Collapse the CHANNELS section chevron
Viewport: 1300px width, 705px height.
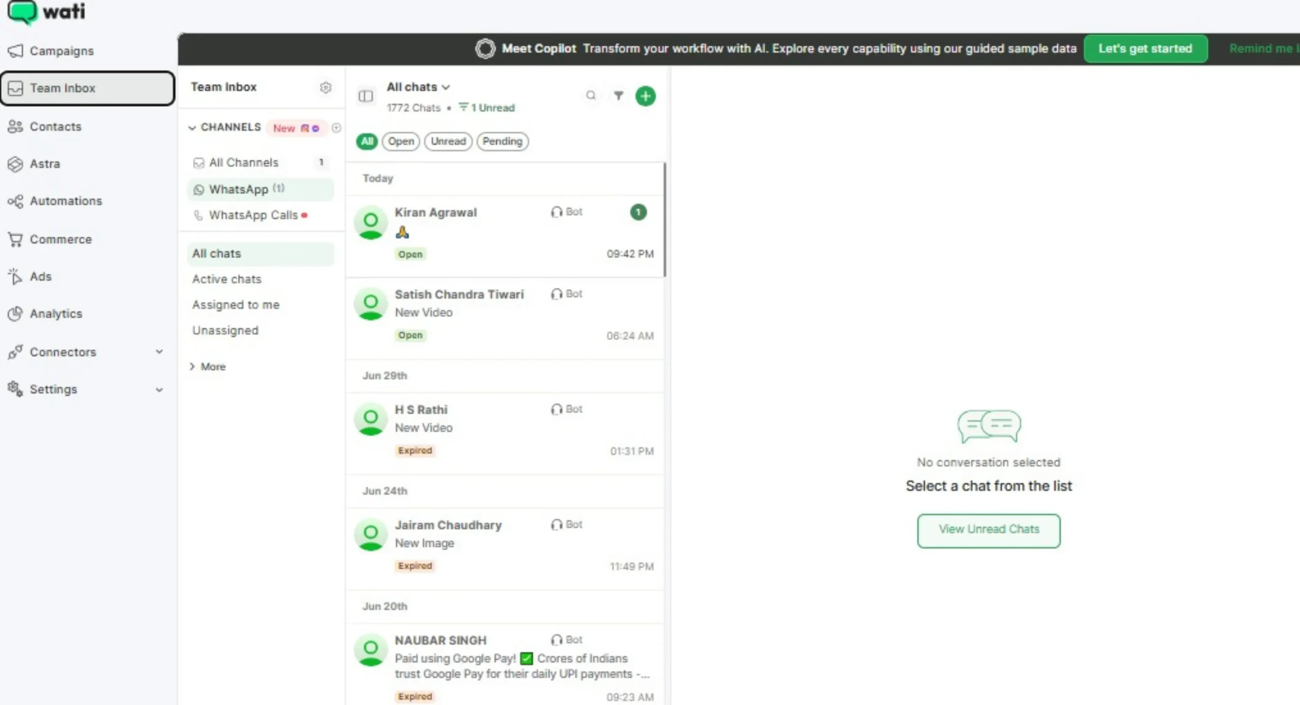[x=192, y=127]
